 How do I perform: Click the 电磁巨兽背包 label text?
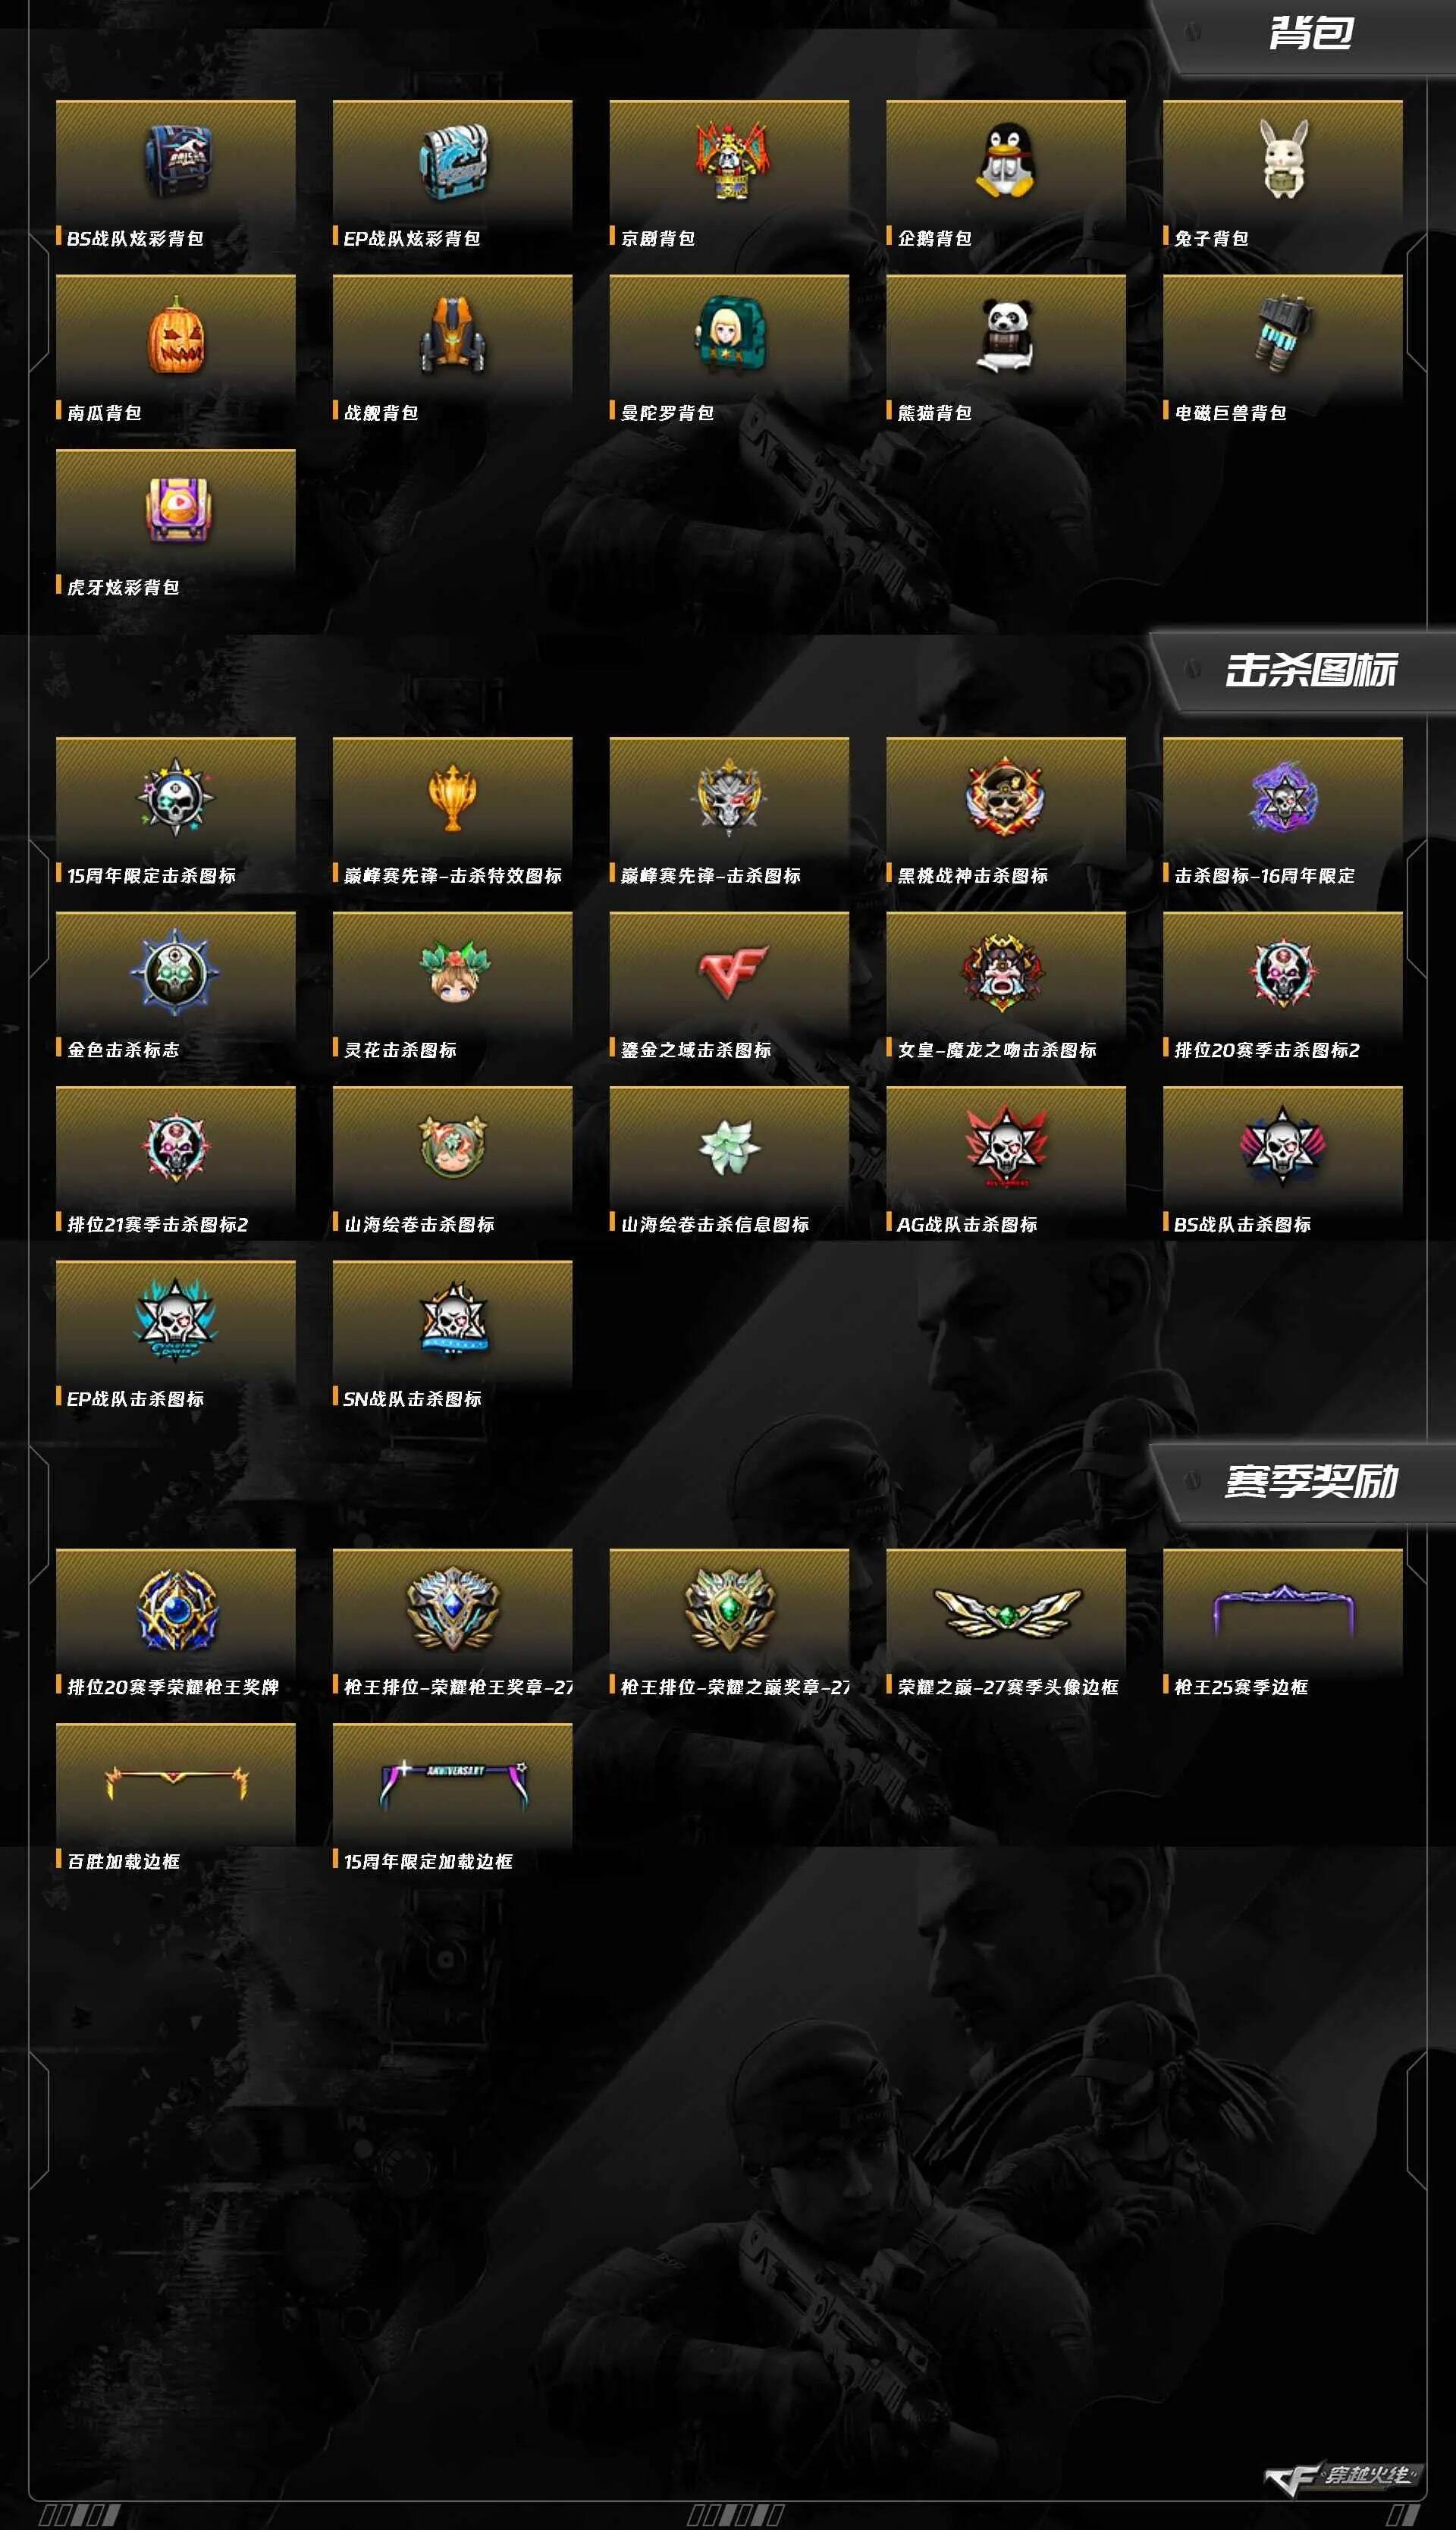(1230, 413)
